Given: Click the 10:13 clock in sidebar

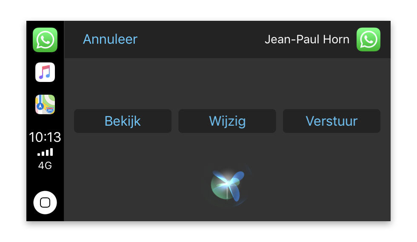Looking at the screenshot, I should click(x=45, y=137).
